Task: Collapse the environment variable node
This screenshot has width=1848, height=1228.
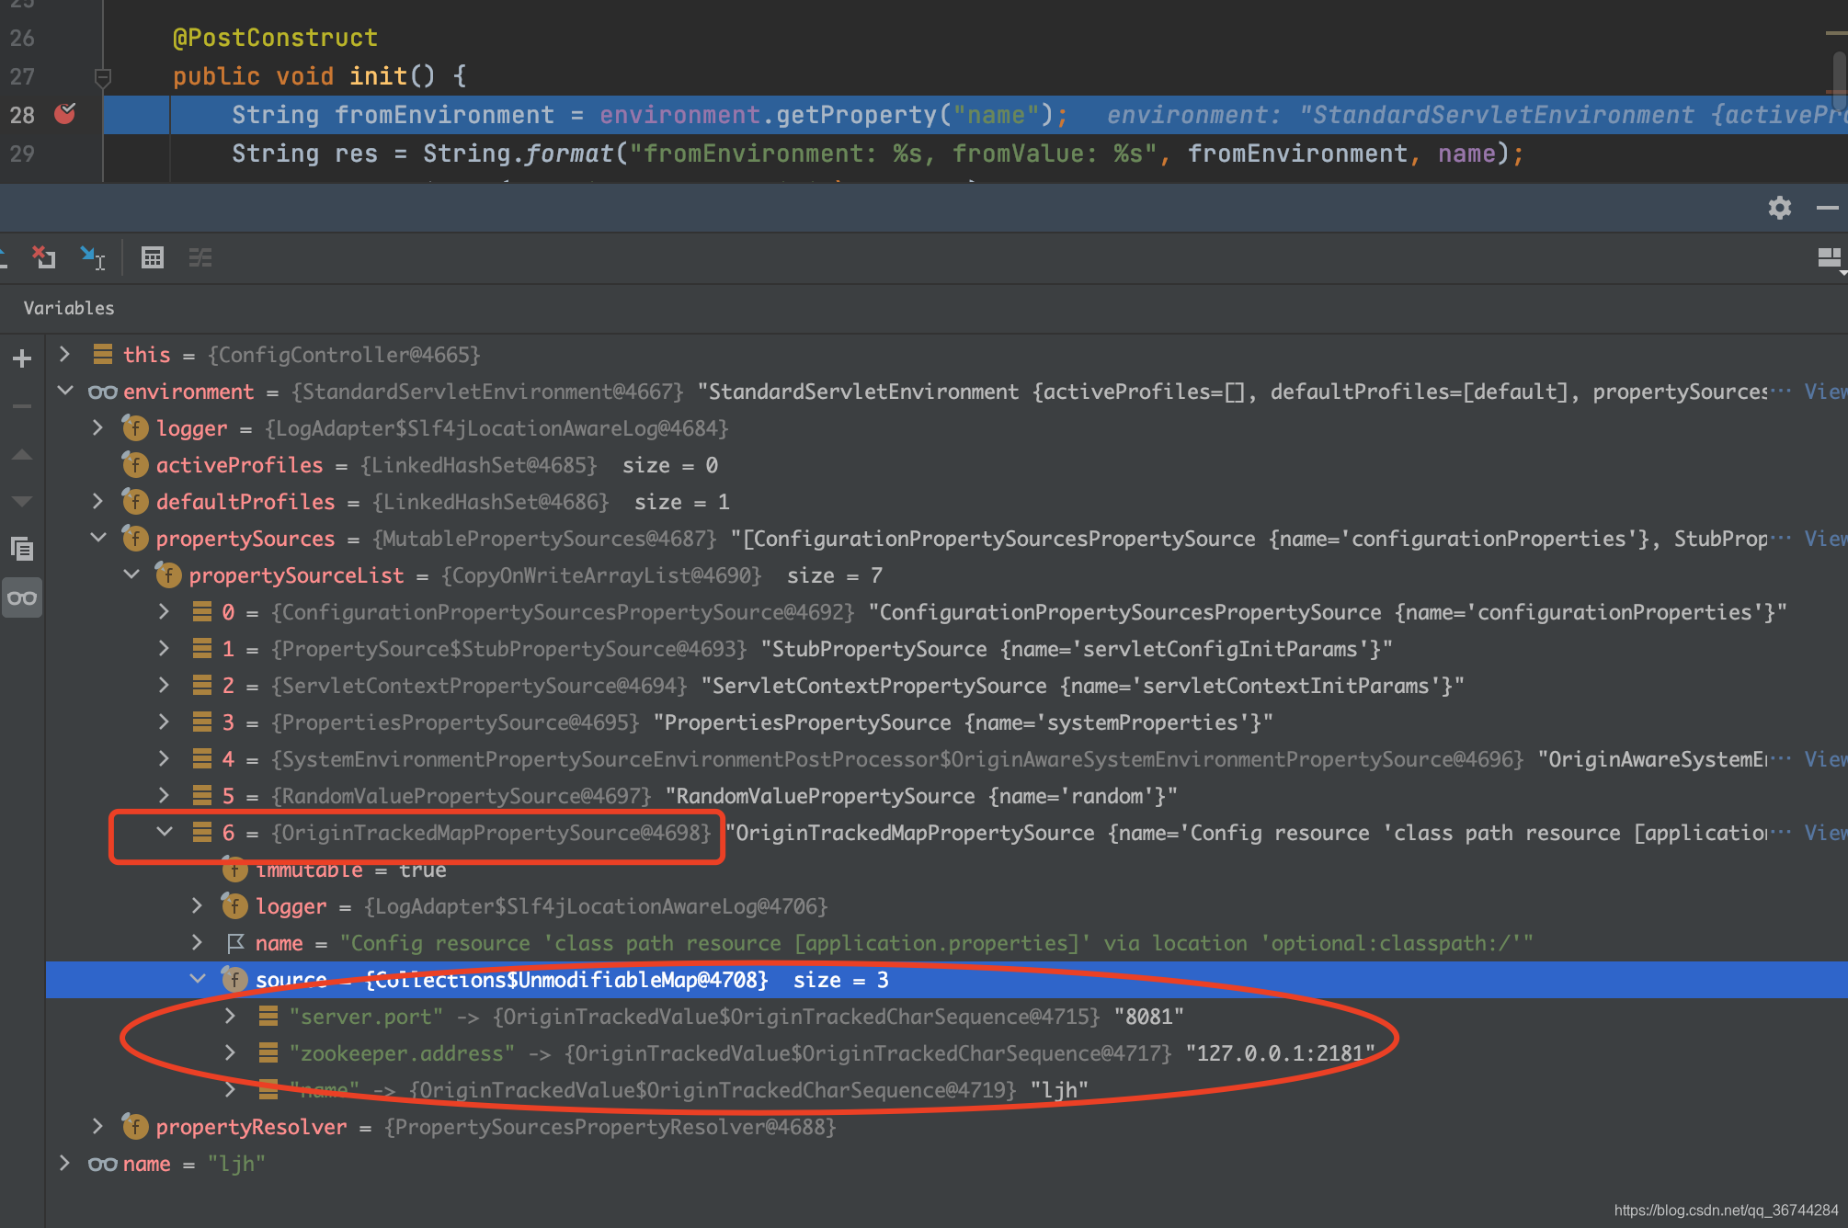Action: click(x=65, y=391)
